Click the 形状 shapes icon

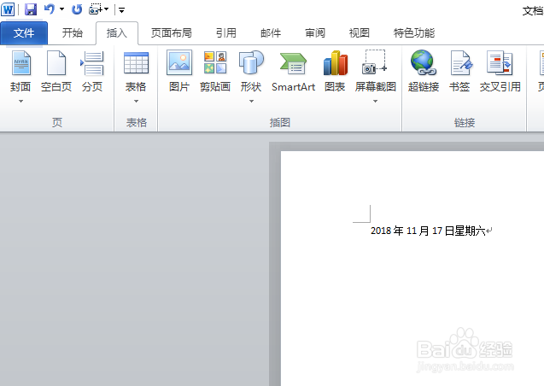tap(251, 63)
